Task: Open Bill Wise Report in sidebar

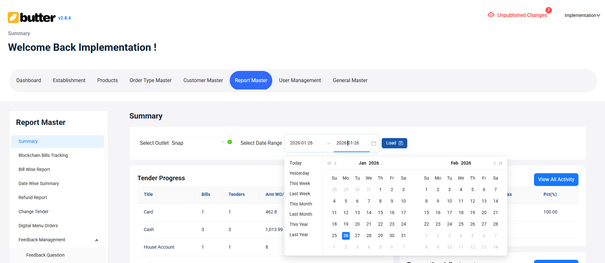Action: (34, 169)
